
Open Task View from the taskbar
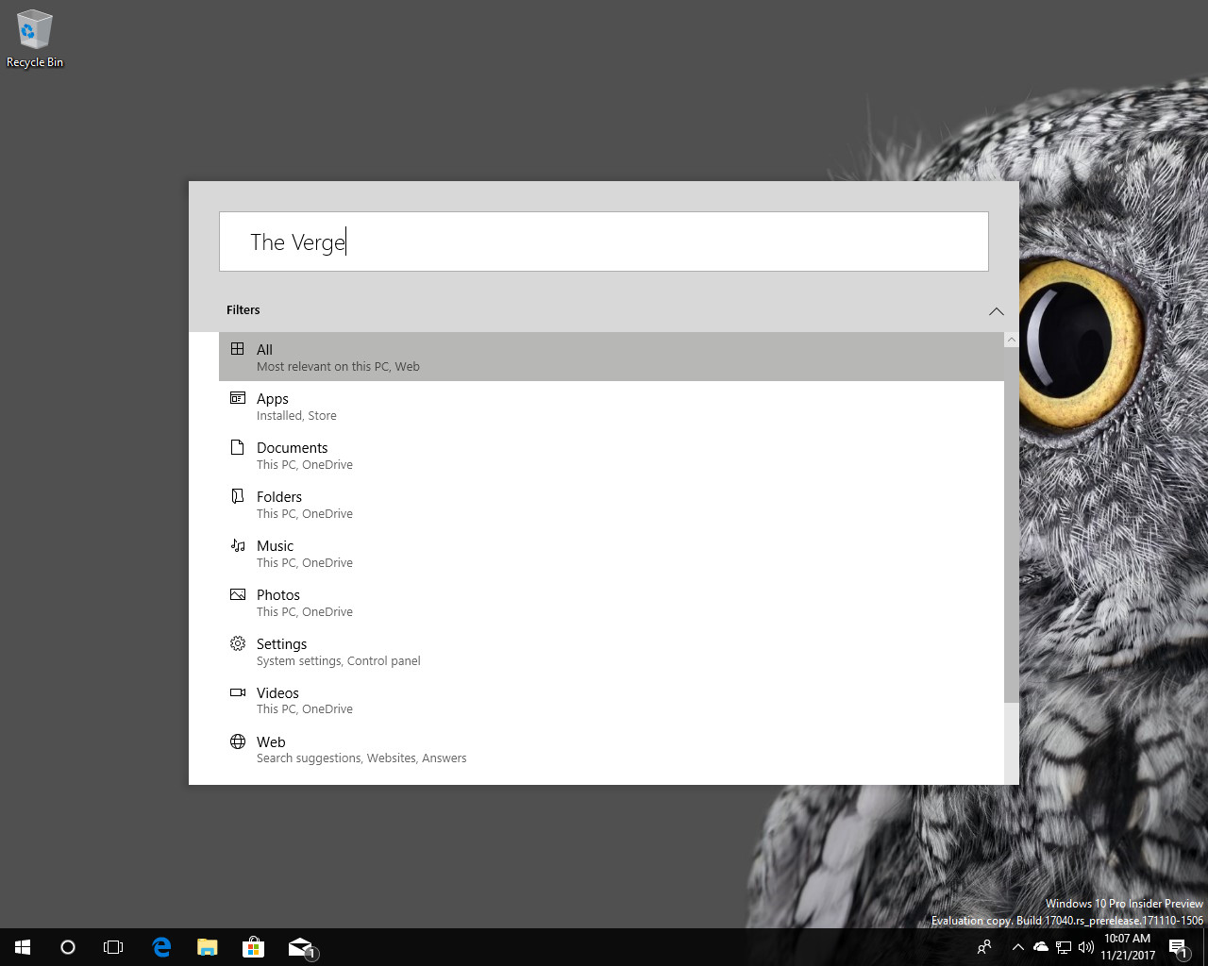click(113, 947)
